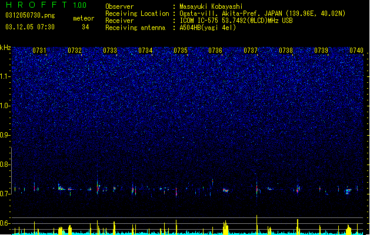Click the 0736 time marker
The height and width of the screenshot is (235, 370).
pos(215,51)
